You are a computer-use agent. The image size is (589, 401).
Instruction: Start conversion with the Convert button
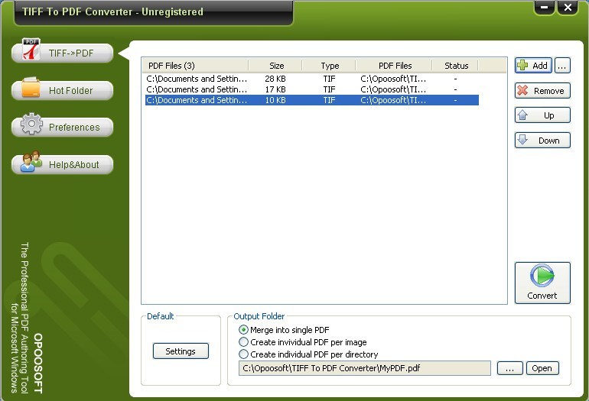542,283
